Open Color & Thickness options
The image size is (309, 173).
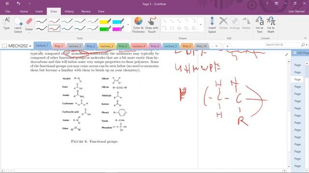(x=139, y=25)
